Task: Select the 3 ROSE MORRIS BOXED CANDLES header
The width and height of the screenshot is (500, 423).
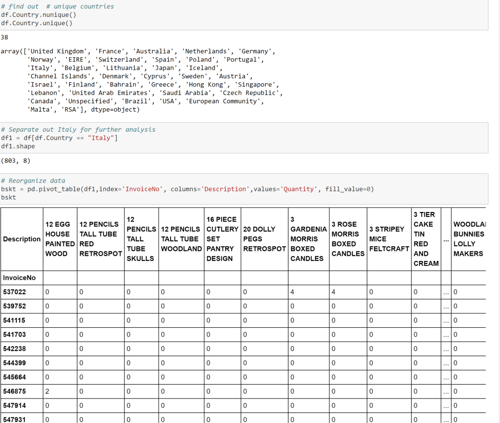Action: (x=348, y=239)
